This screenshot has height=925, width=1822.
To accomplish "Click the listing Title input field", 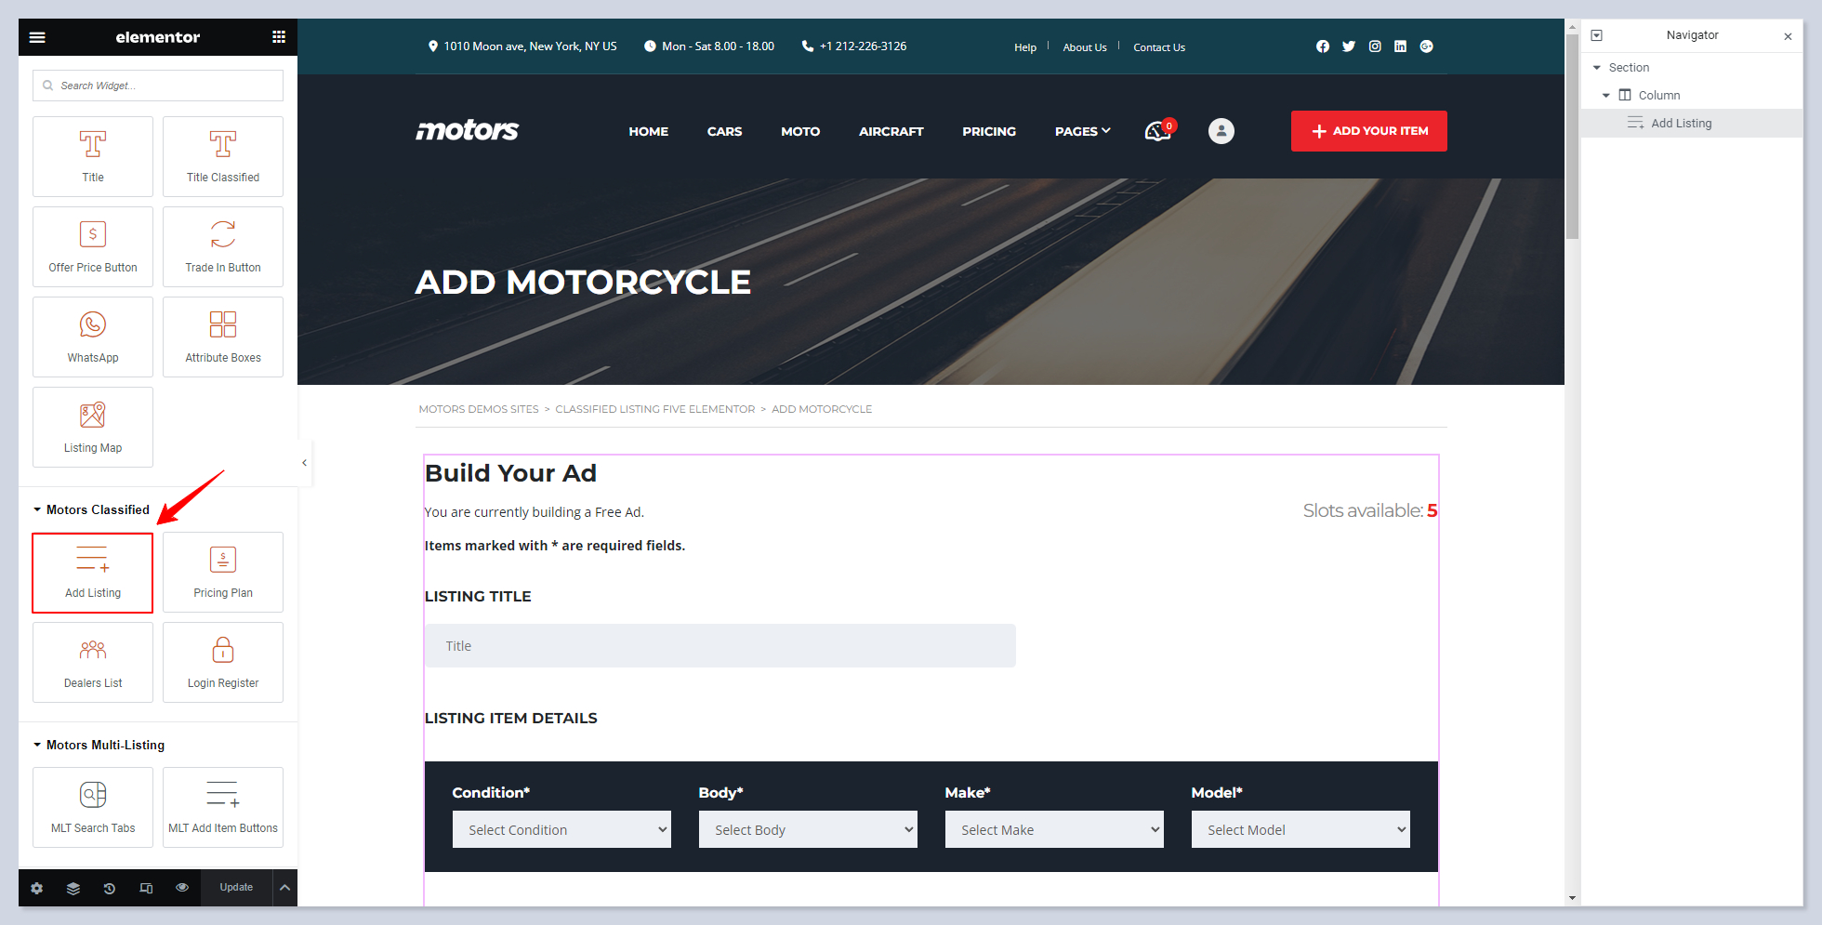I will pos(720,646).
